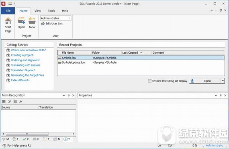Click the Last Opened sort arrow
The image size is (229, 149).
coord(141,52)
